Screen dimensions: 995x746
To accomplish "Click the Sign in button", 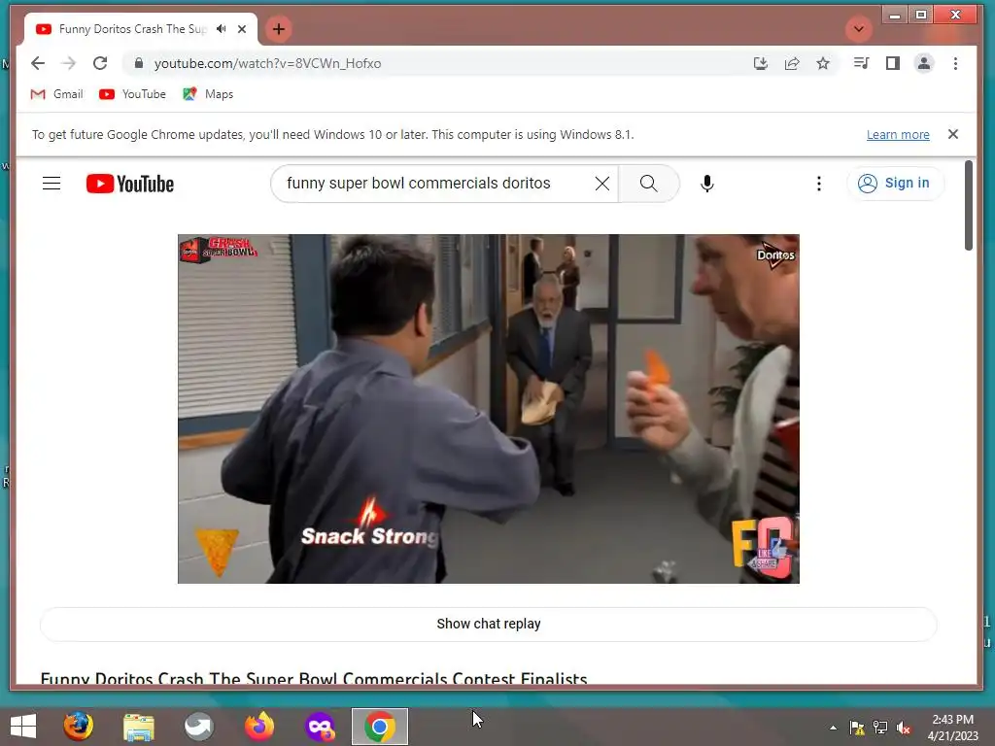I will click(x=895, y=183).
